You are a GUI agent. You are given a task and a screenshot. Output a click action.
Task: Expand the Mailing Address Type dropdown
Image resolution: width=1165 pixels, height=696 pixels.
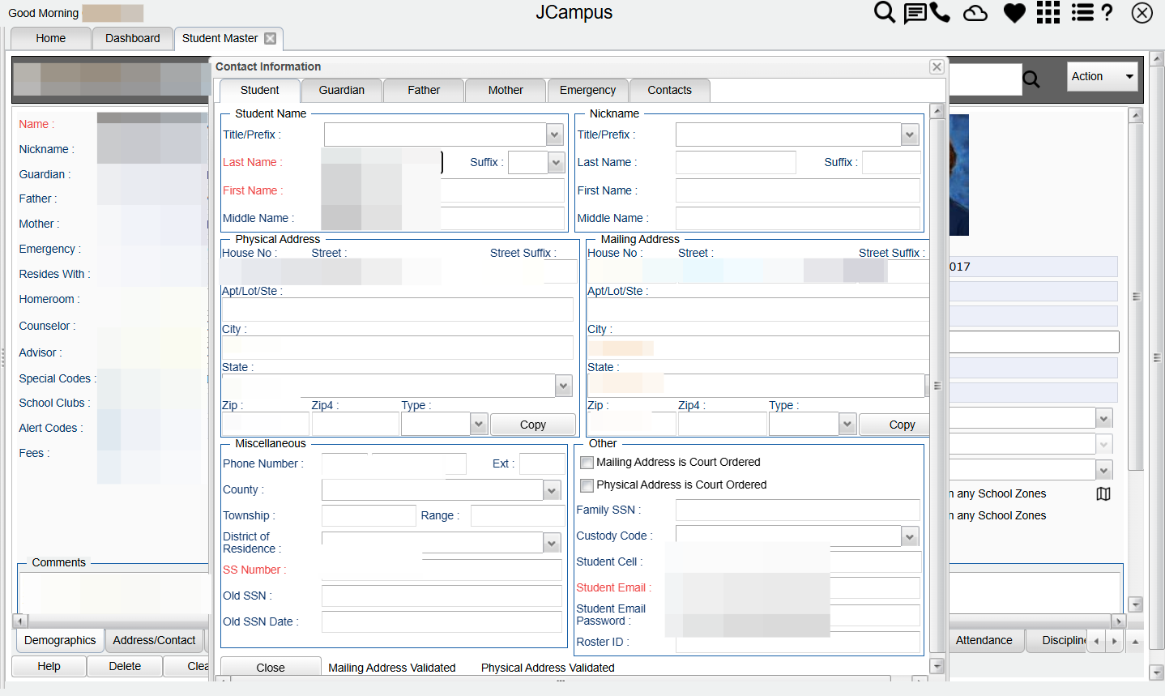click(847, 424)
